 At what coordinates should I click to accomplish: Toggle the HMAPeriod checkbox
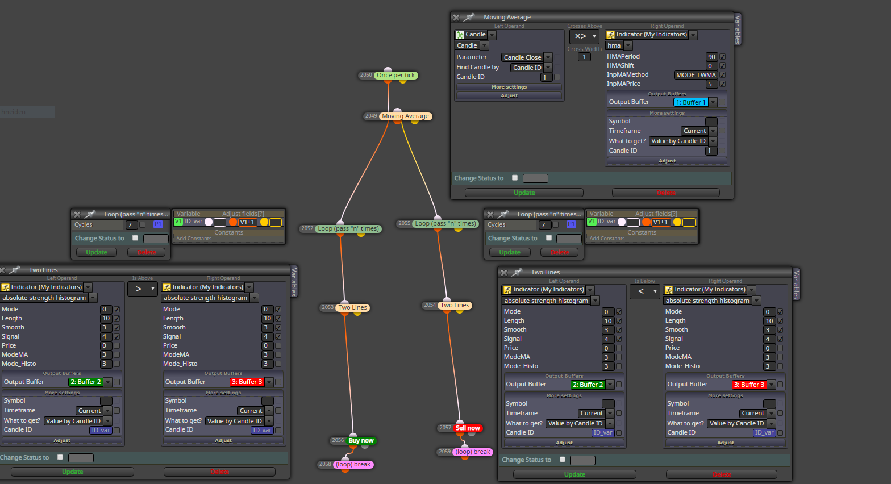pyautogui.click(x=723, y=57)
